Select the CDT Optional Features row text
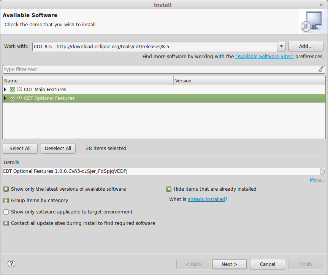The width and height of the screenshot is (328, 275). tap(49, 98)
